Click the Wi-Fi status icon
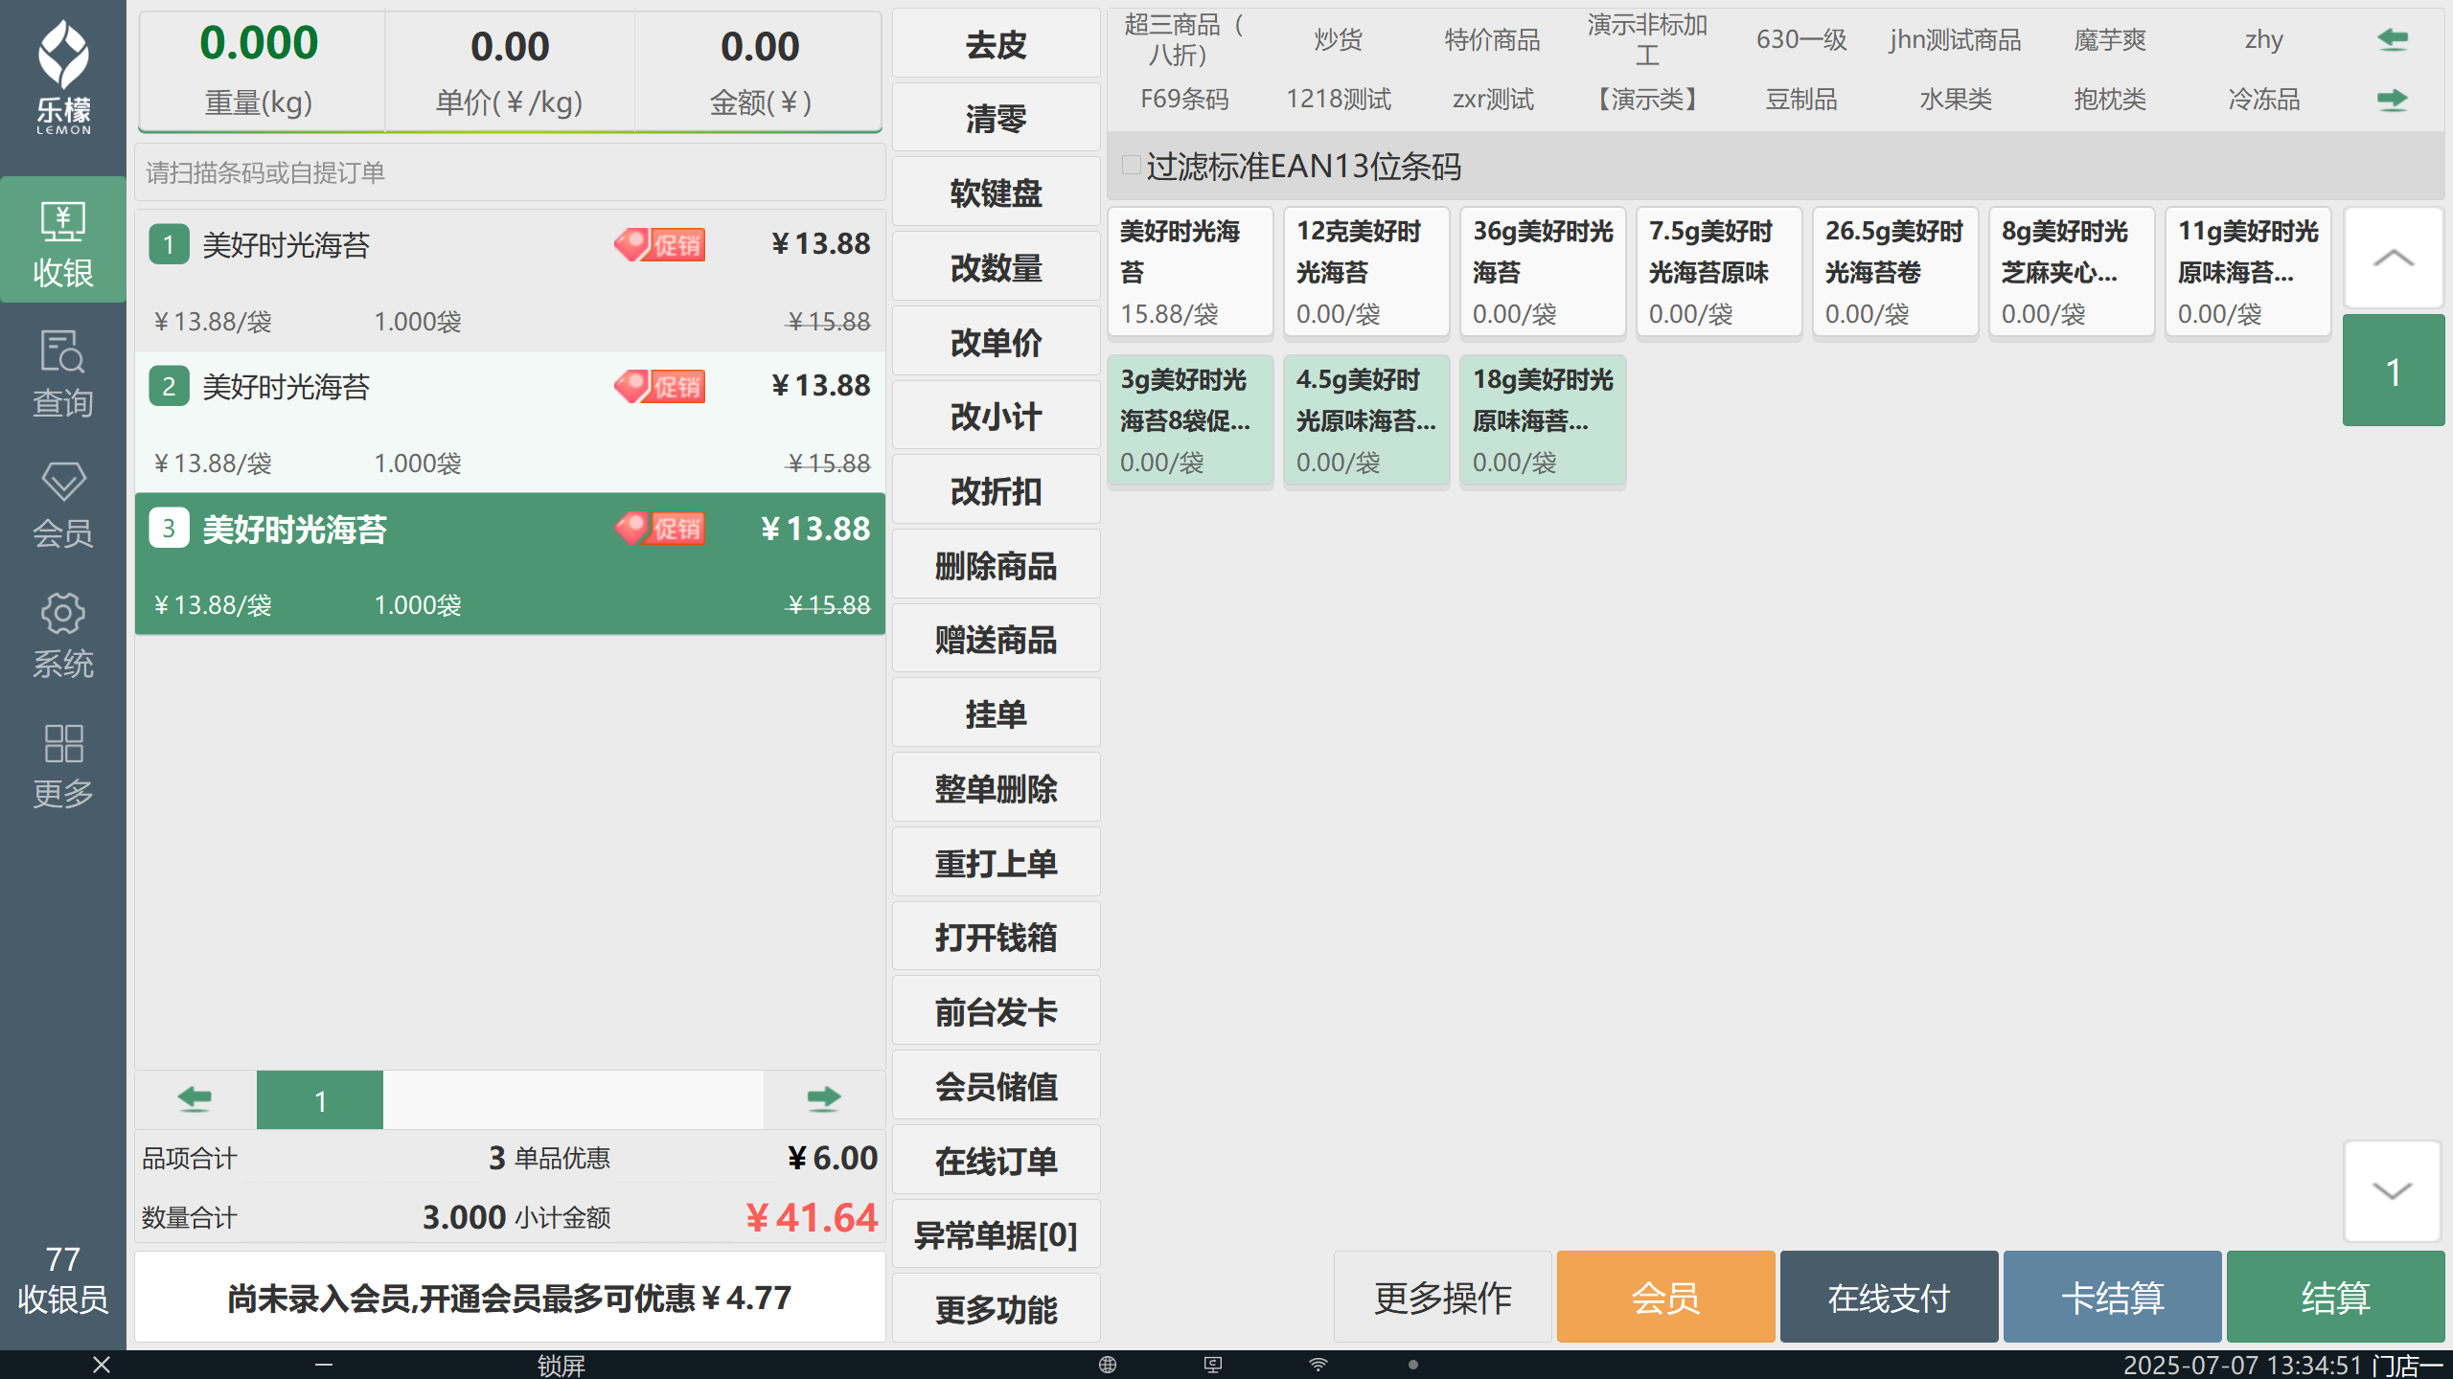Screen dimensions: 2453x1379 1318,1365
